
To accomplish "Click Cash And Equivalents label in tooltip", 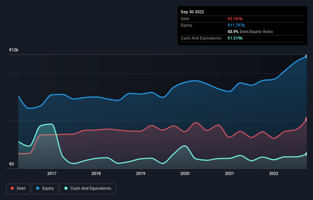I will pos(201,38).
